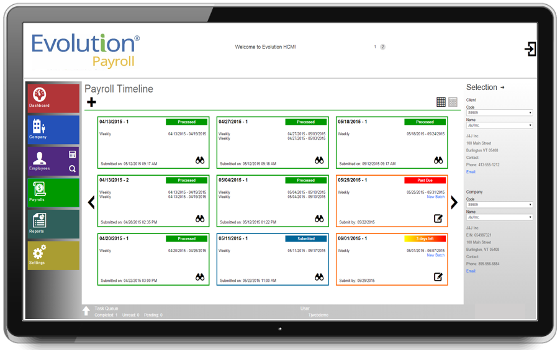Click the Submitted status badge on 05/11/2015
The width and height of the screenshot is (560, 352).
306,238
